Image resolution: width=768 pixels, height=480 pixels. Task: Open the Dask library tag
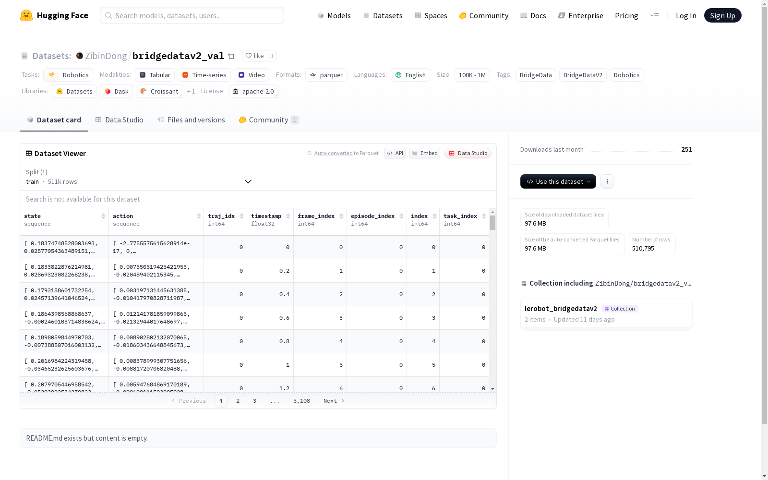[116, 91]
